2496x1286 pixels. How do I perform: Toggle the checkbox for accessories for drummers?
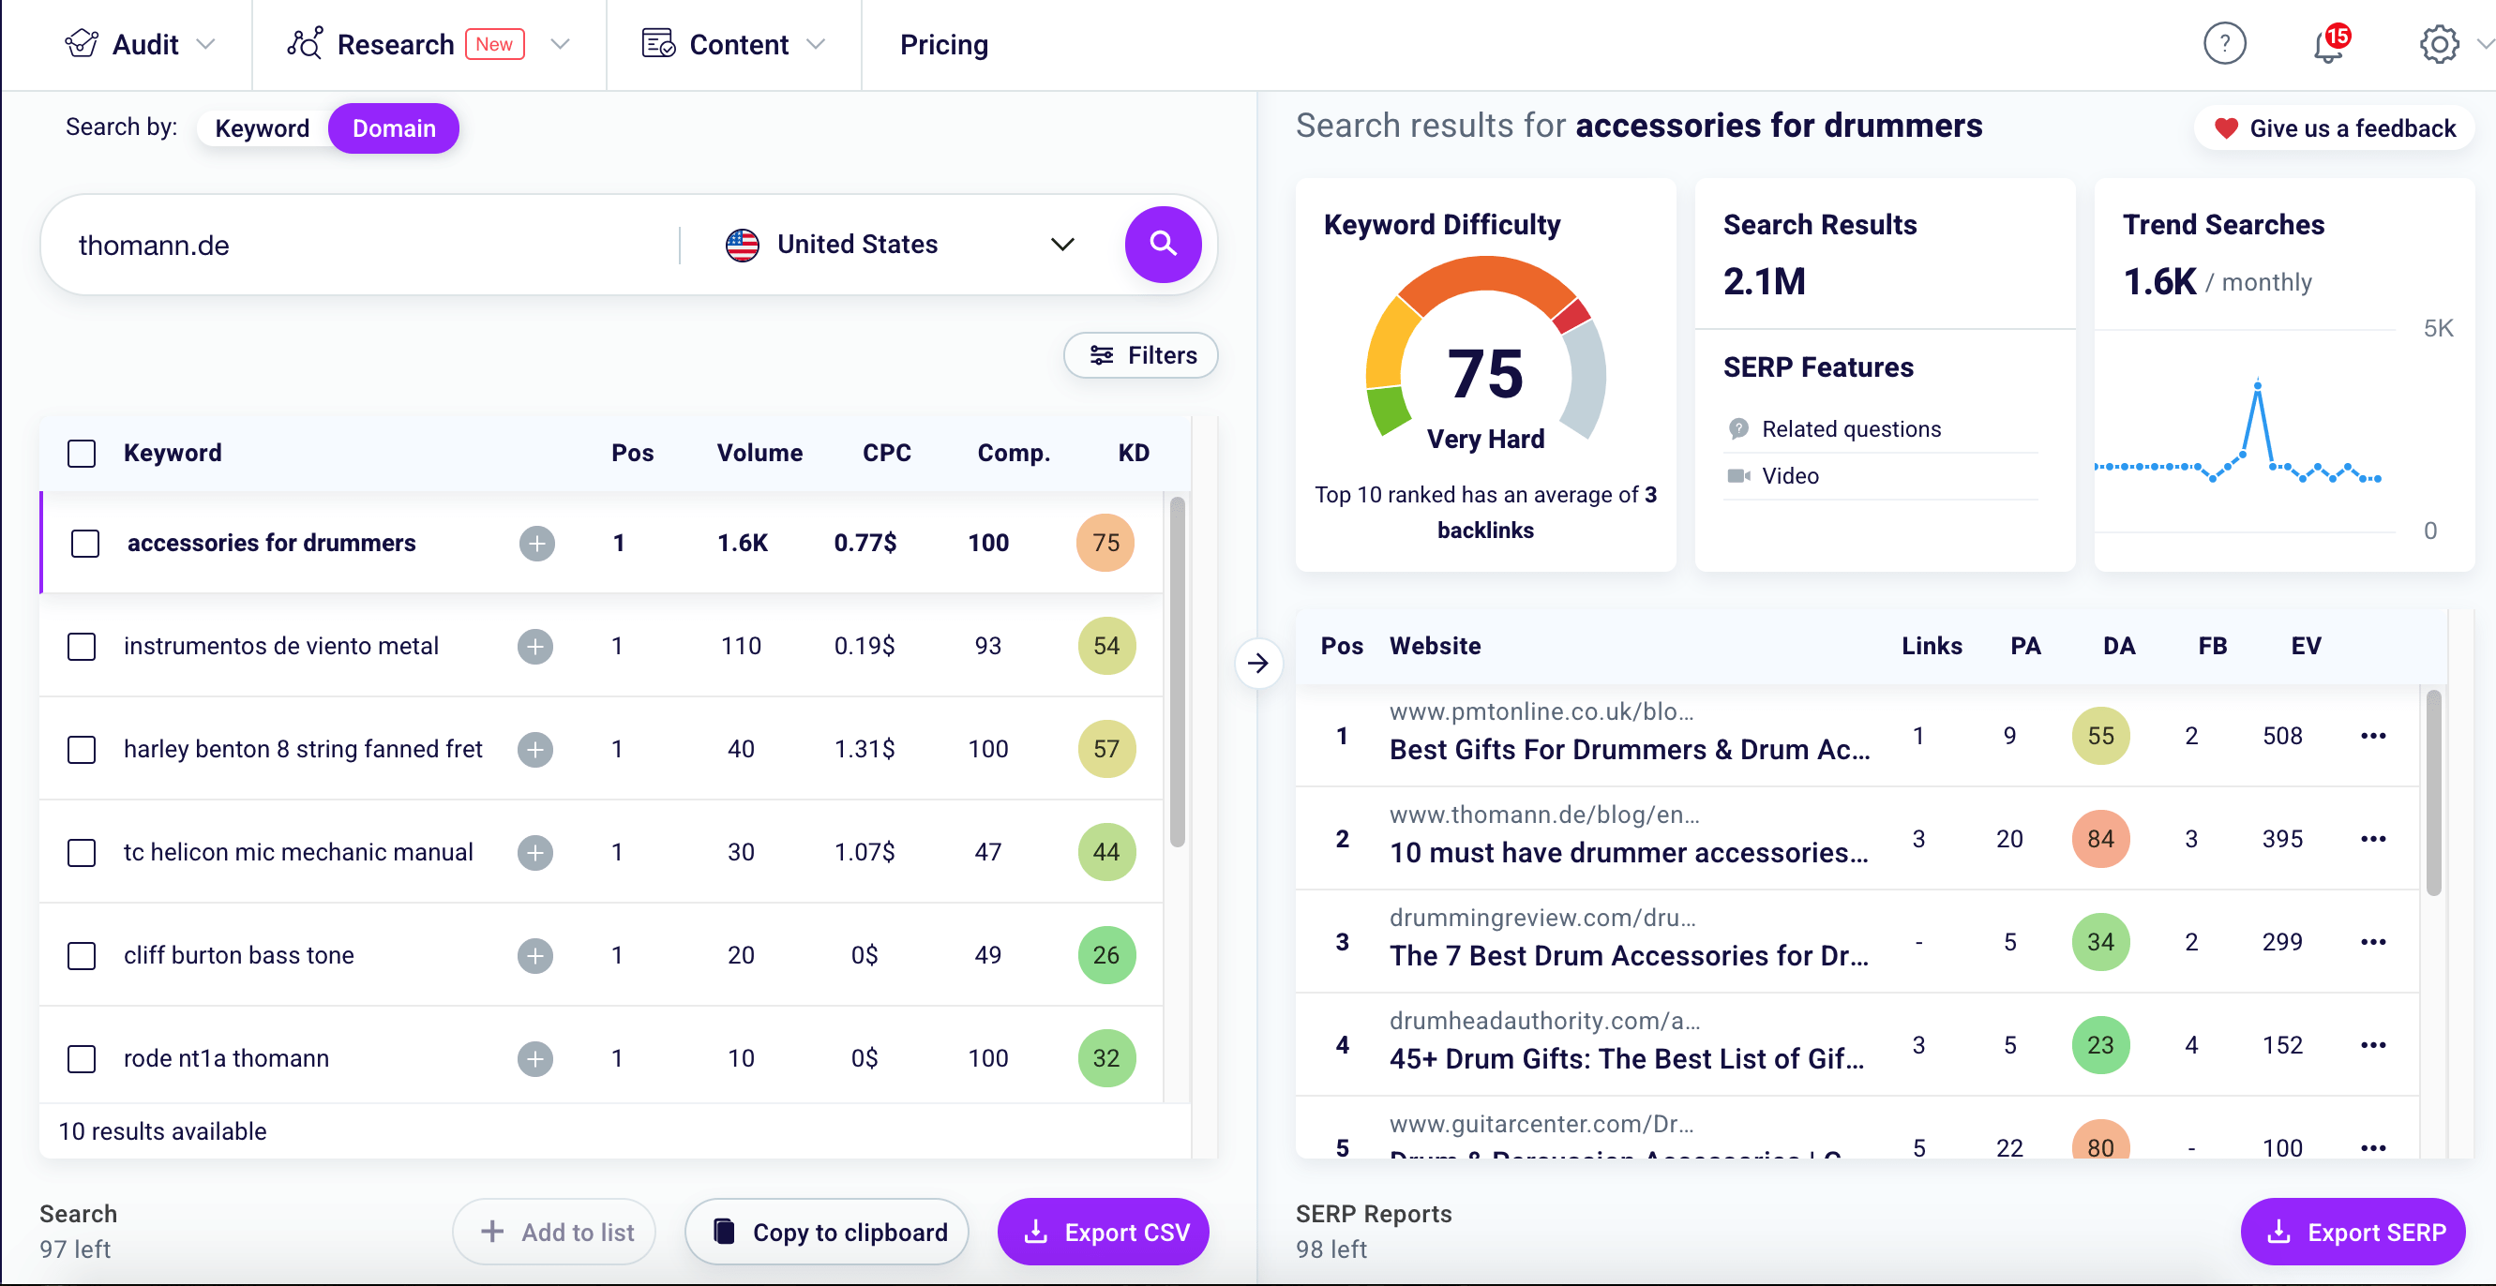tap(85, 543)
